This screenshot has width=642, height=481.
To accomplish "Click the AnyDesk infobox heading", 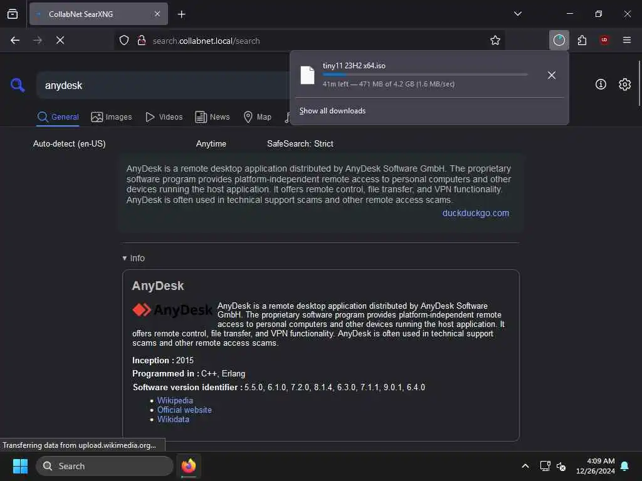I will point(157,286).
